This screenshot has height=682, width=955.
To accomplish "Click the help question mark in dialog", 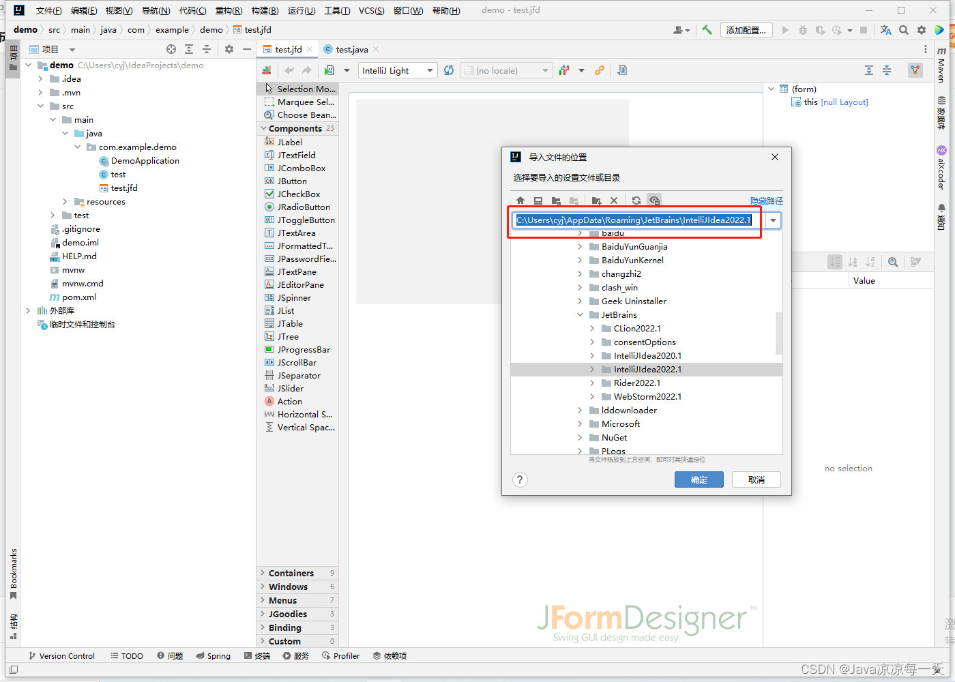I will pyautogui.click(x=520, y=479).
